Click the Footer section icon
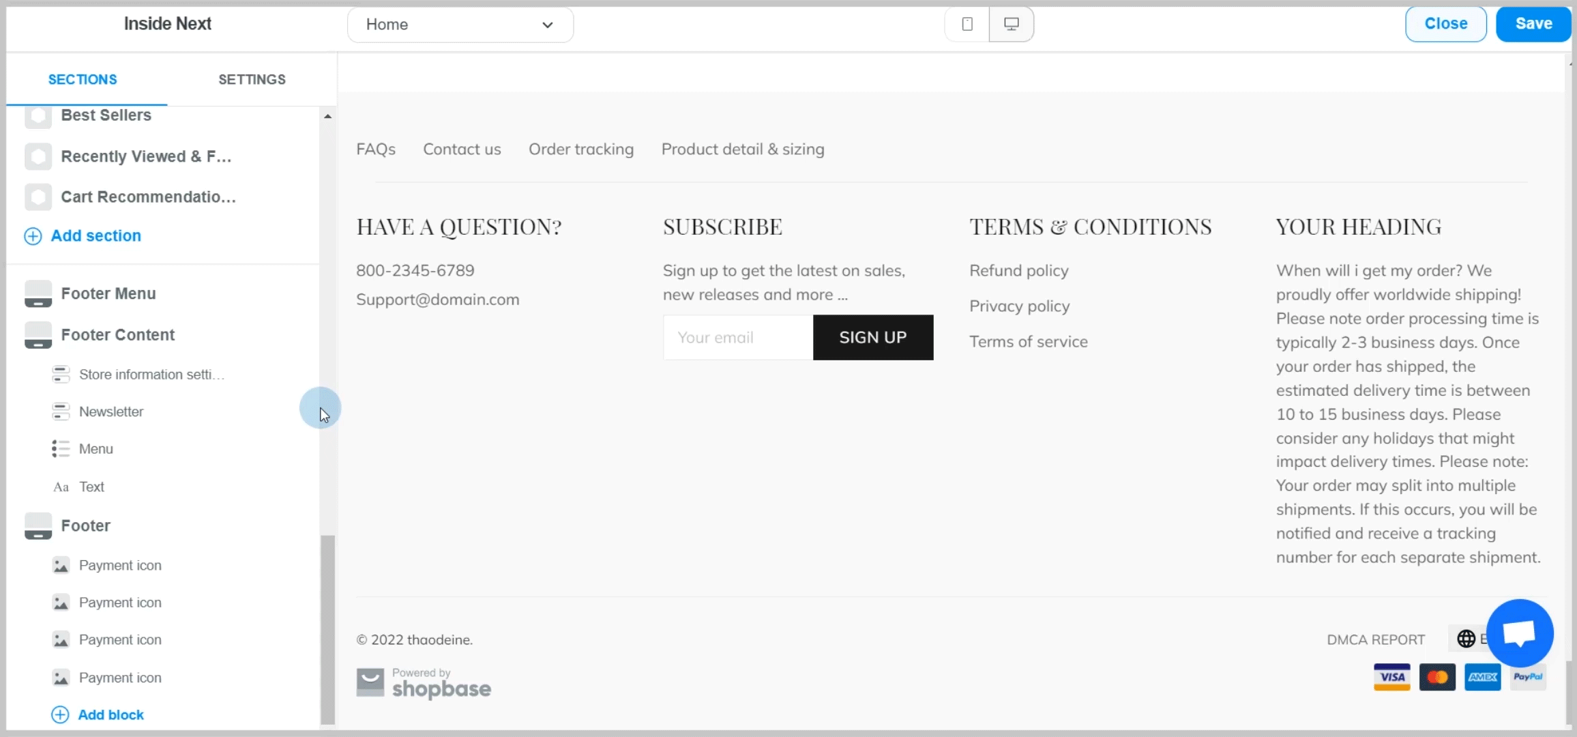The image size is (1577, 737). click(38, 526)
